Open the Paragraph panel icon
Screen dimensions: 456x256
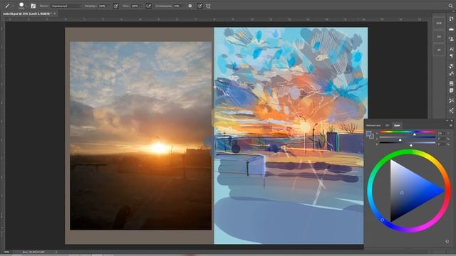(451, 56)
